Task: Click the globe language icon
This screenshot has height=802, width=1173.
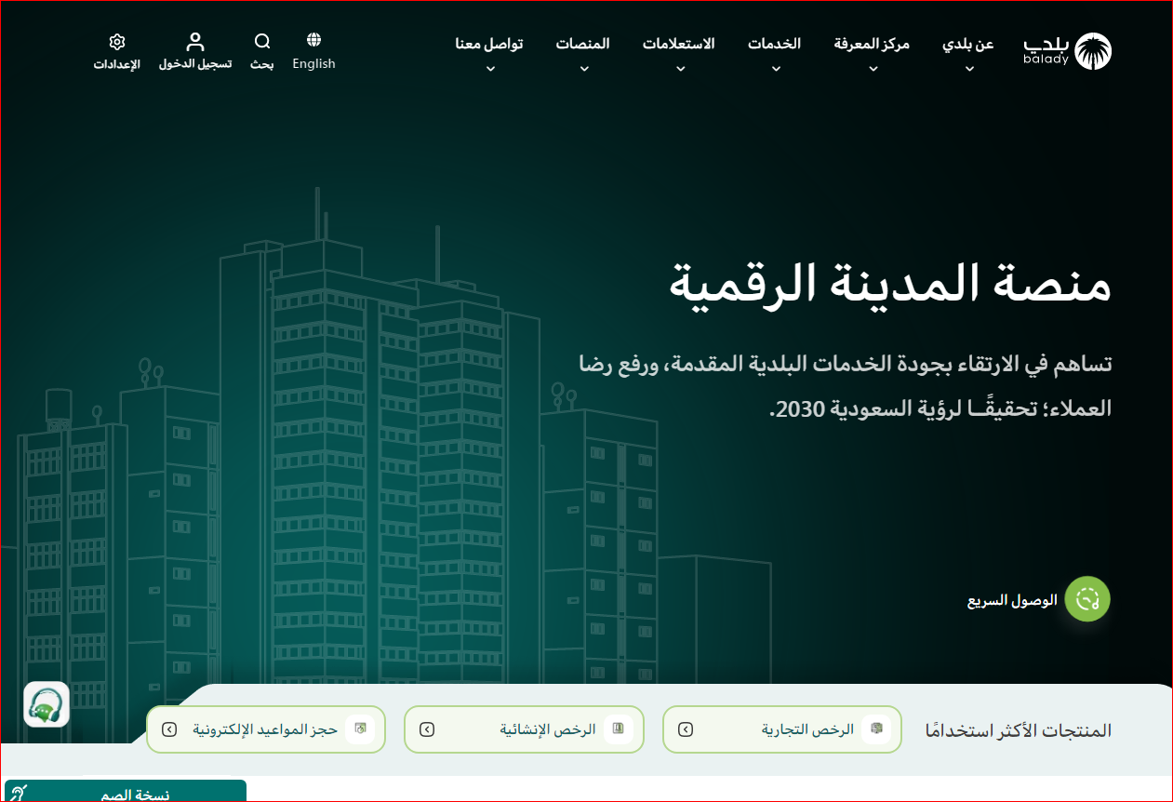Action: [x=313, y=40]
